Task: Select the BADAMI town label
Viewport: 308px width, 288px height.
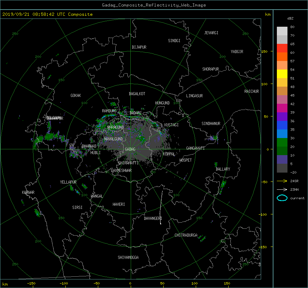Action: 136,113
